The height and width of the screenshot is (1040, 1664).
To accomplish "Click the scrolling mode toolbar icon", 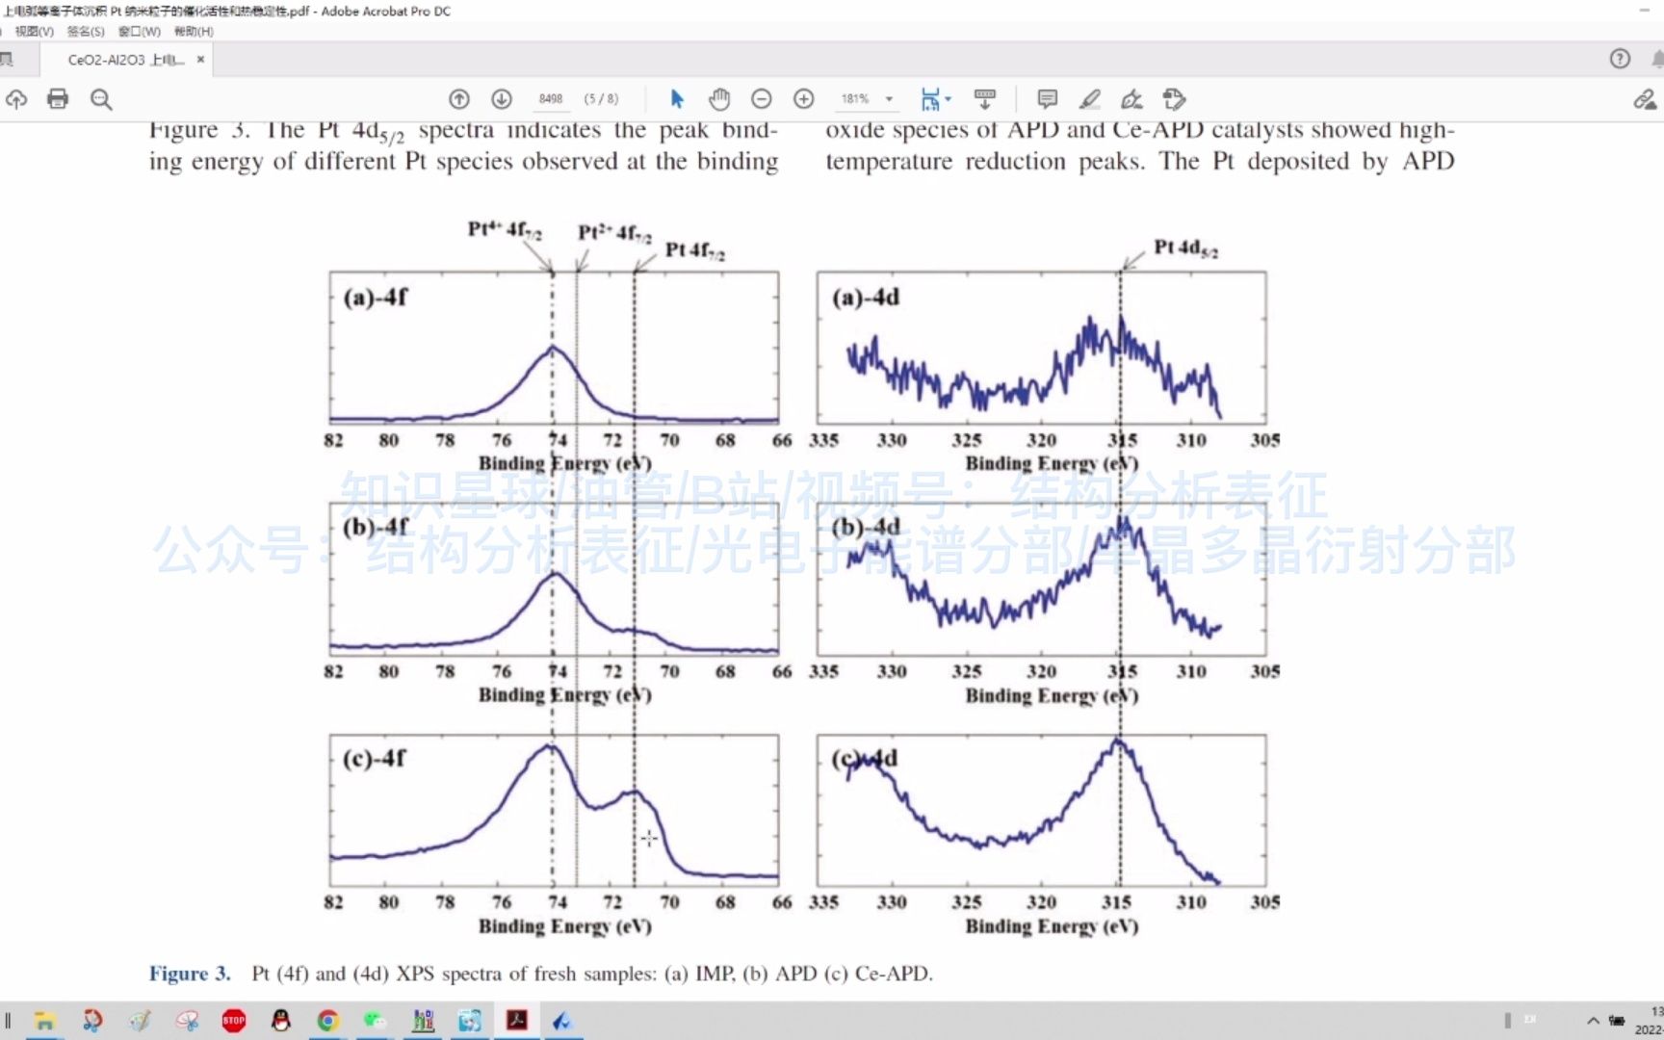I will point(985,99).
